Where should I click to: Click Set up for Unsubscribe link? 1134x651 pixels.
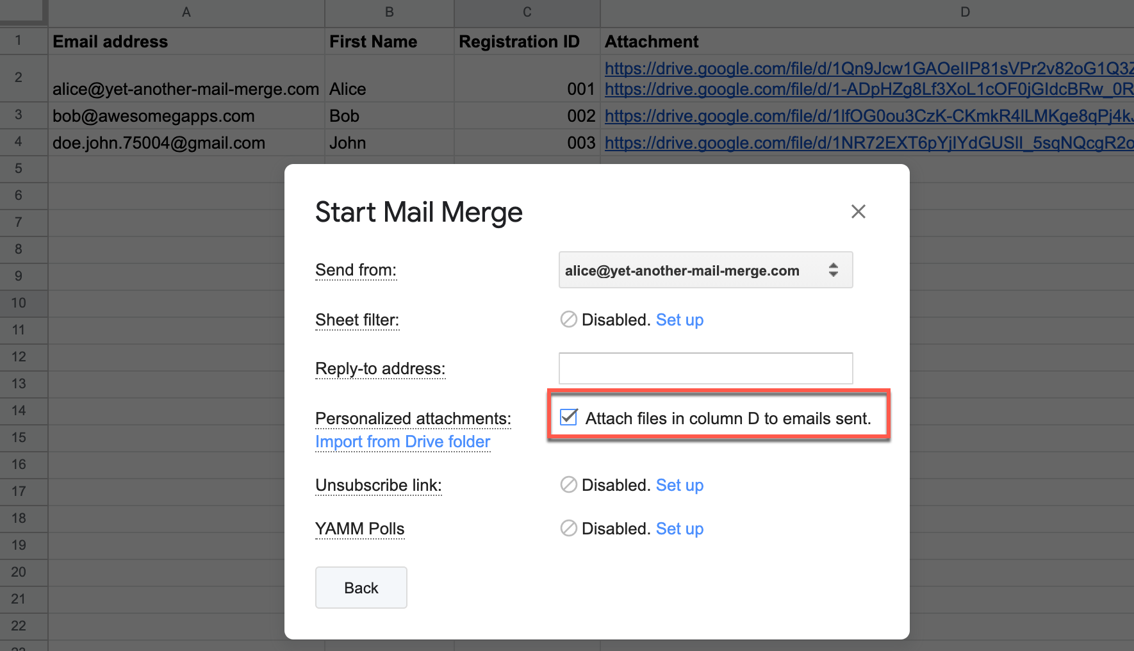[x=679, y=485]
